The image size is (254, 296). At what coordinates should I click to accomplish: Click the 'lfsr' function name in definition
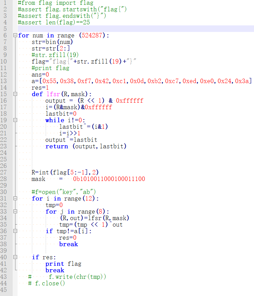click(x=53, y=94)
